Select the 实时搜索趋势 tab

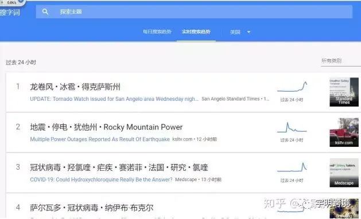(x=196, y=32)
